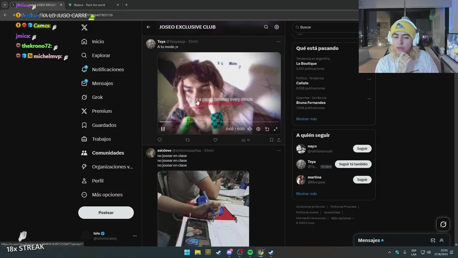Open Callate trend
The width and height of the screenshot is (458, 258).
pyautogui.click(x=302, y=83)
